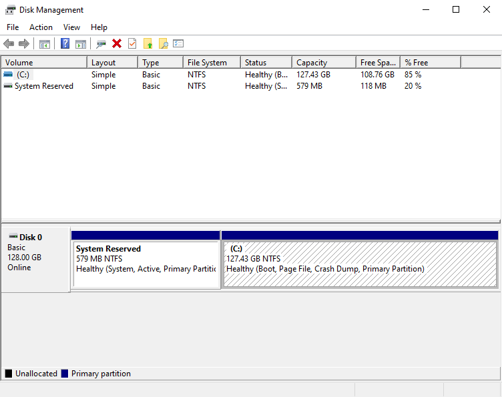Click the Properties checkmark page icon
The height and width of the screenshot is (397, 502).
pos(132,43)
